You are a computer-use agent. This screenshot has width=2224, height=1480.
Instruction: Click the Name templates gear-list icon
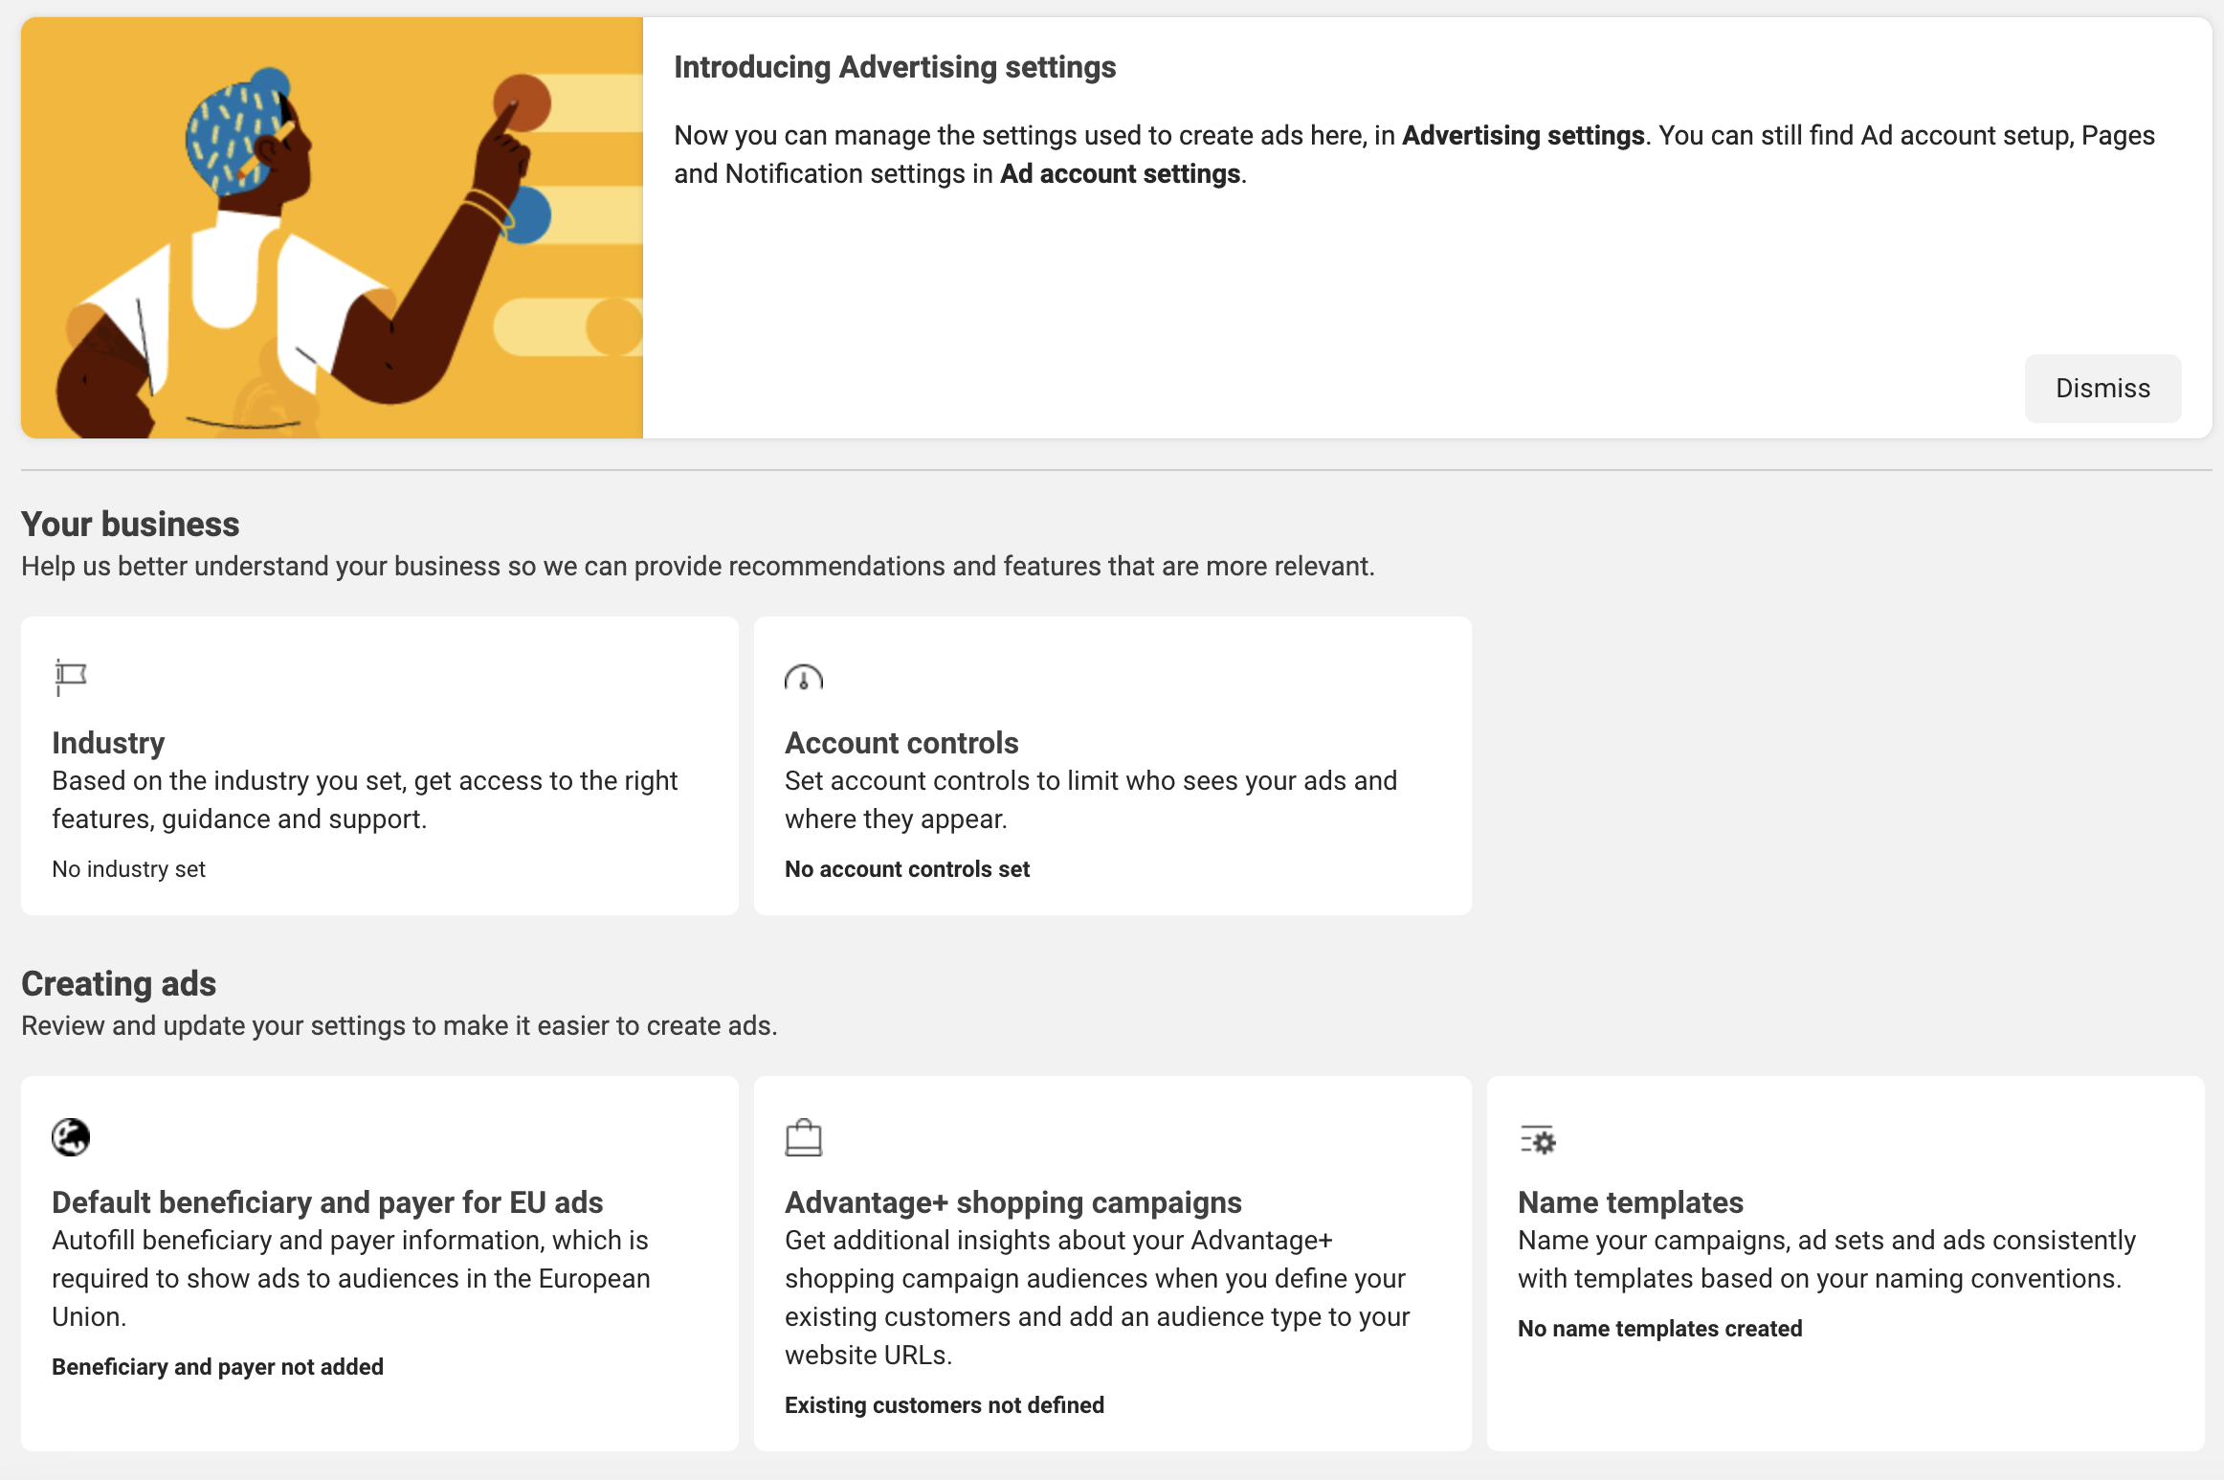coord(1538,1139)
